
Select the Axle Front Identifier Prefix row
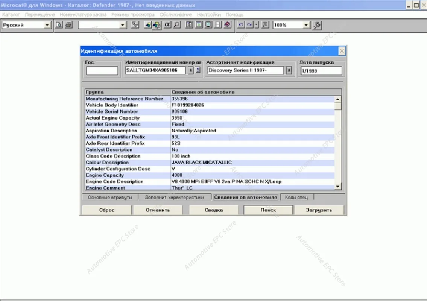pyautogui.click(x=210, y=137)
